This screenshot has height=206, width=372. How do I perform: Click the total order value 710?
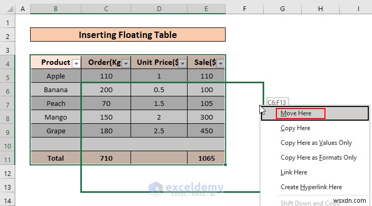point(106,158)
